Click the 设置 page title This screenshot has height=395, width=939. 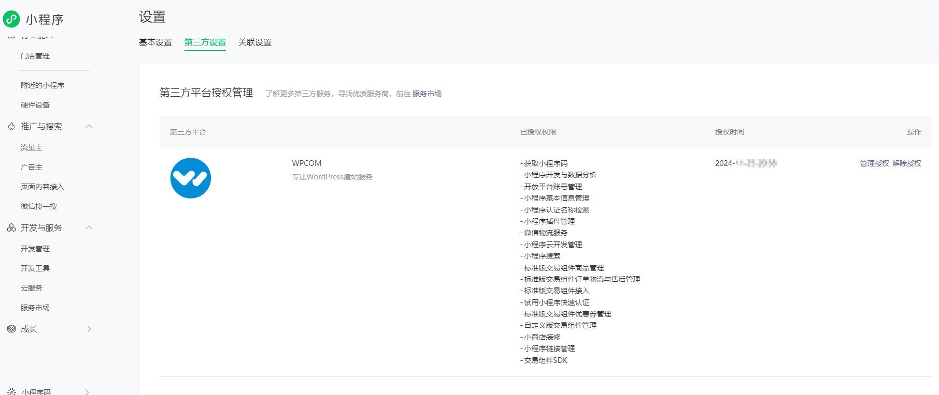click(152, 17)
